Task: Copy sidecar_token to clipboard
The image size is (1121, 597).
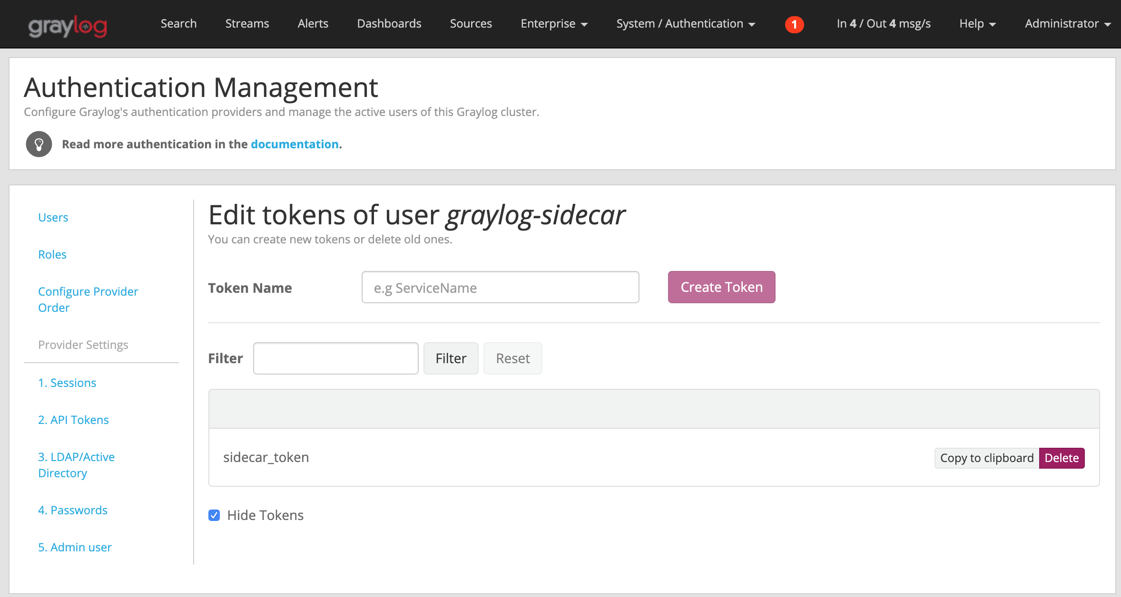Action: pyautogui.click(x=986, y=458)
